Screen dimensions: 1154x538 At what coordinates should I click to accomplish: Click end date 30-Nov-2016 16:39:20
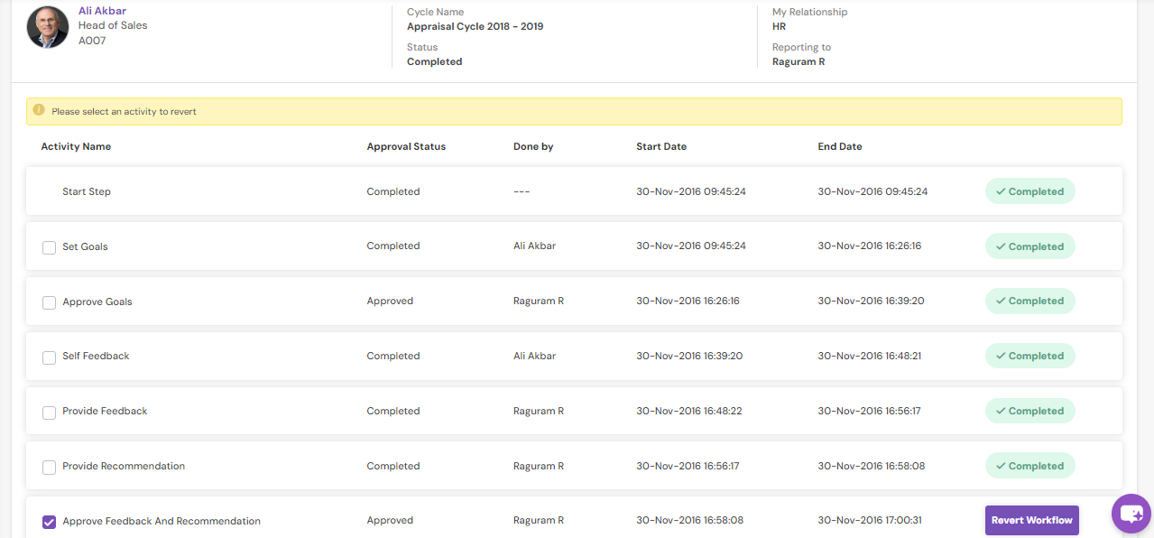[x=871, y=301]
